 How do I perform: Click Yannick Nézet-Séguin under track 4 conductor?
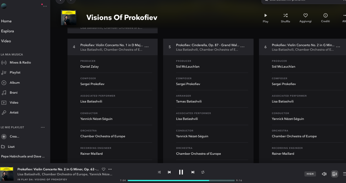96,119
